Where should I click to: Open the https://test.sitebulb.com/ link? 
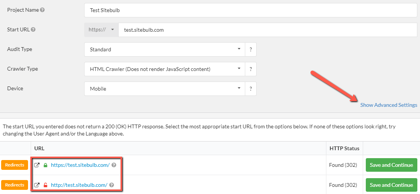point(80,165)
